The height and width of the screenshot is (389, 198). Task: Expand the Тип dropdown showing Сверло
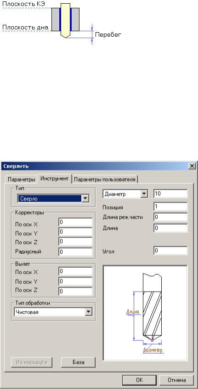[x=85, y=198]
